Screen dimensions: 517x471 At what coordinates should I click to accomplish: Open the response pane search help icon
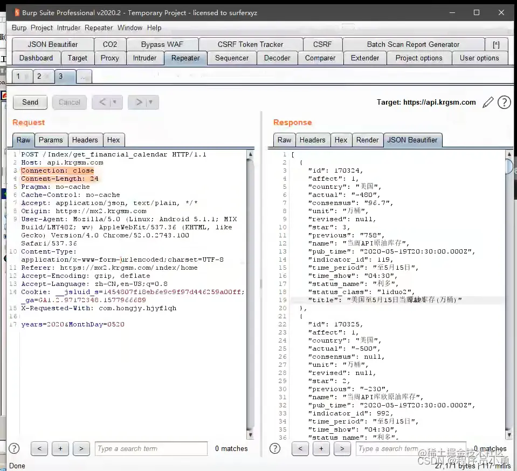[x=274, y=448]
